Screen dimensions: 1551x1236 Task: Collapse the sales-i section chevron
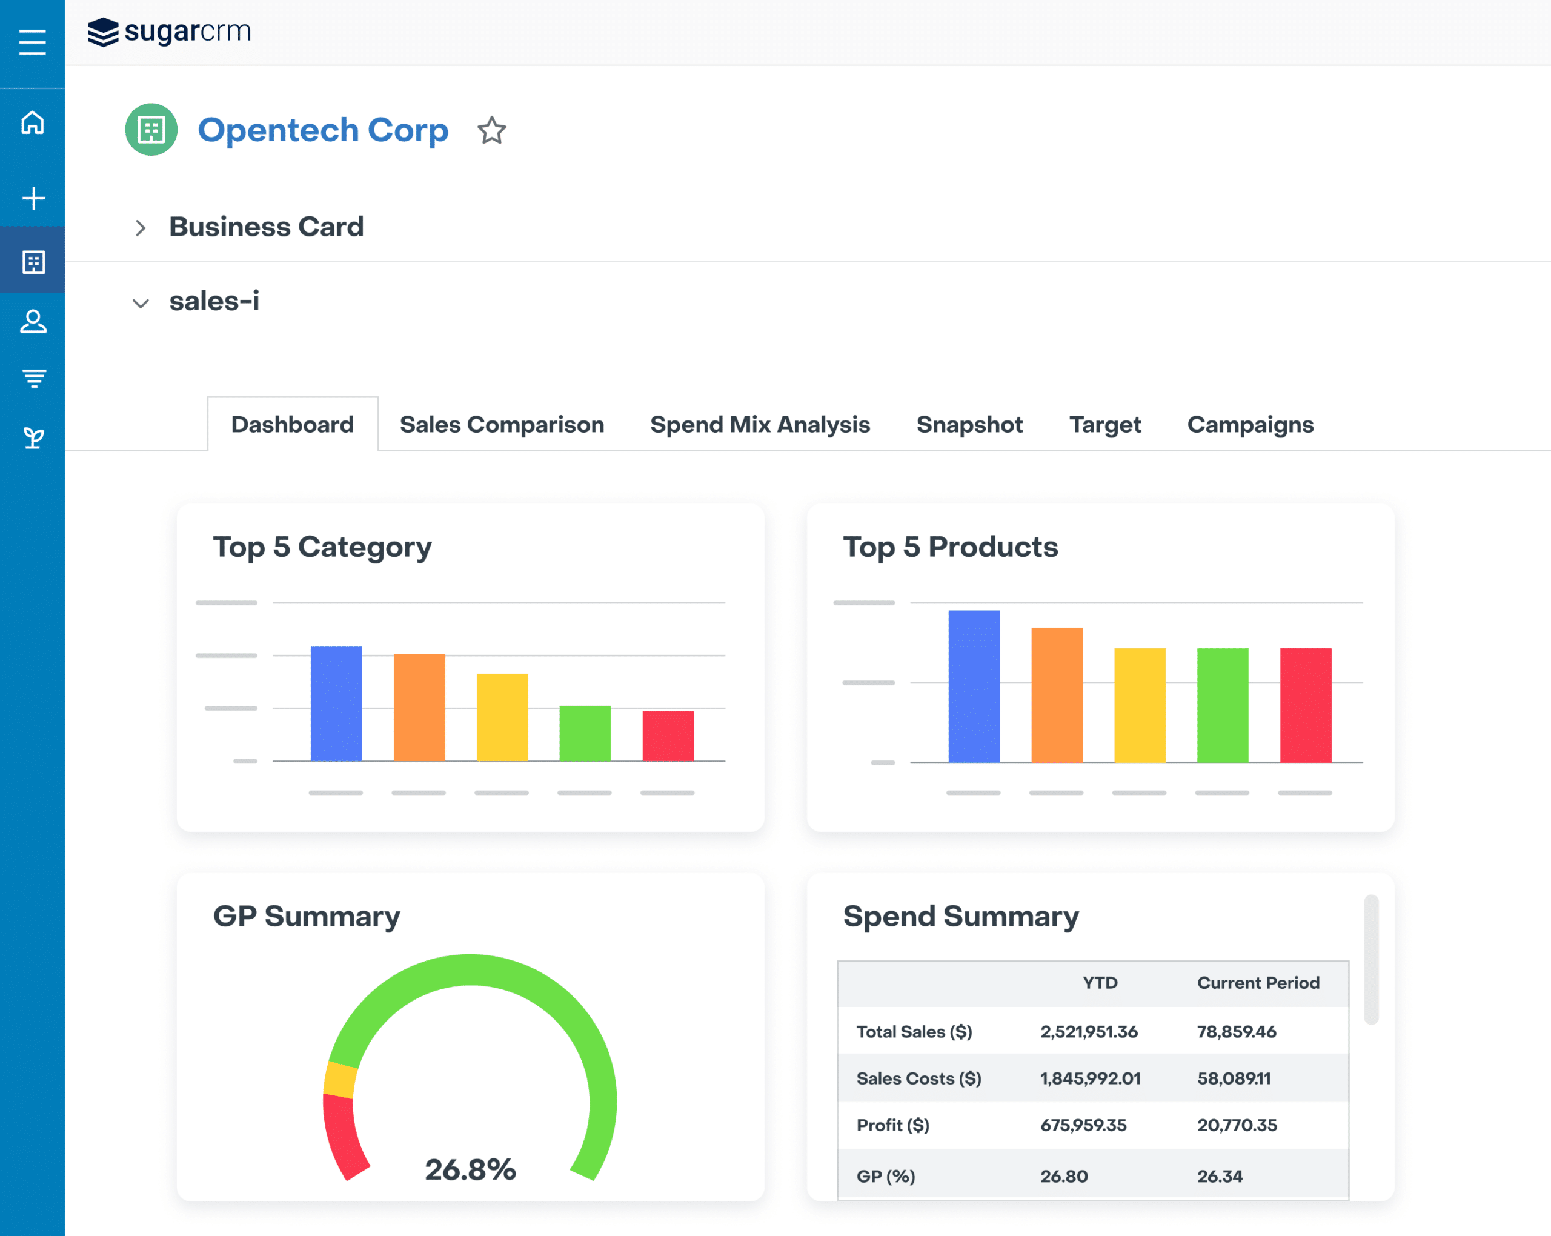point(141,303)
